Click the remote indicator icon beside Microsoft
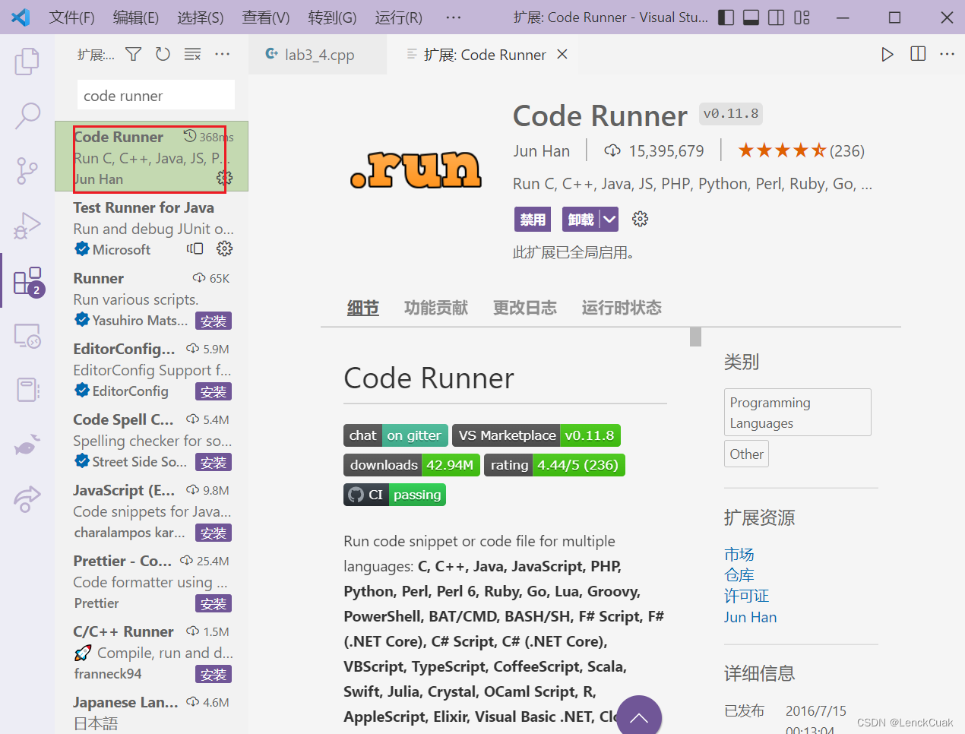 click(x=195, y=248)
